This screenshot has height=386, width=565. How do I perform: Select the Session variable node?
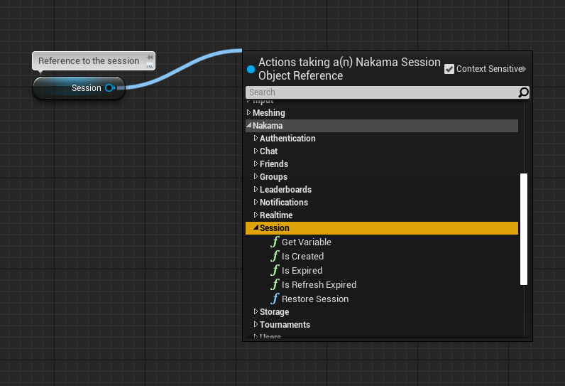click(x=79, y=88)
